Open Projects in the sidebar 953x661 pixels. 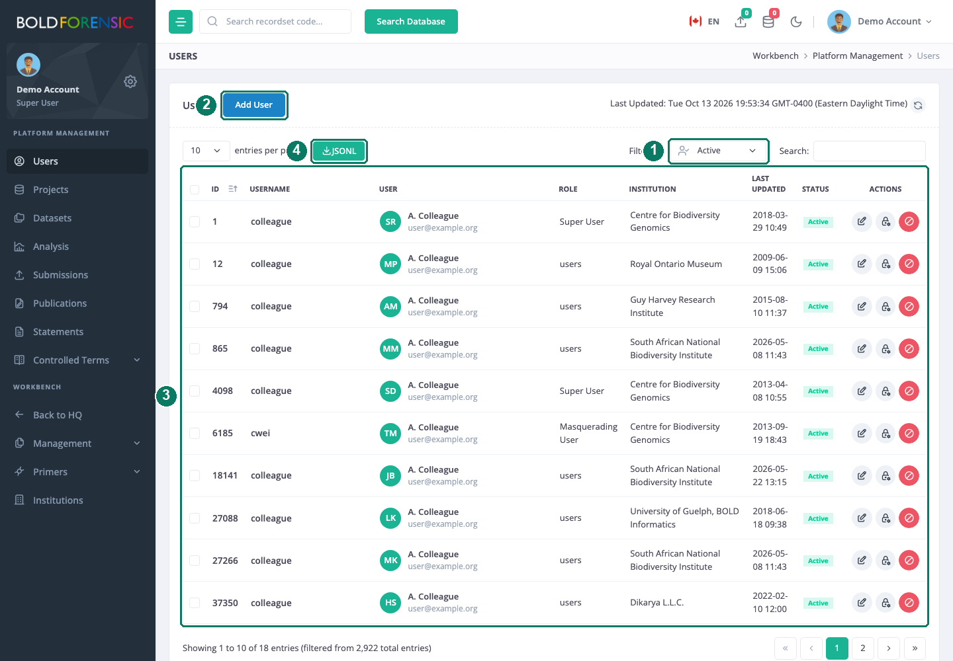click(77, 190)
